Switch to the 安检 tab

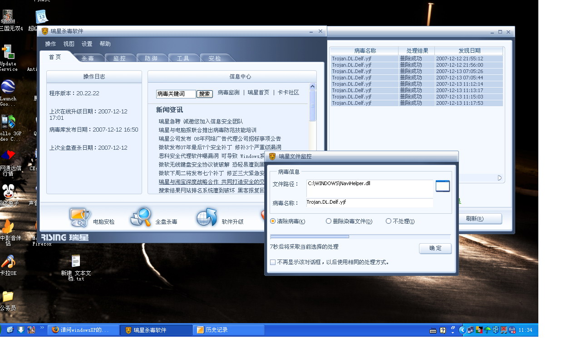[215, 58]
